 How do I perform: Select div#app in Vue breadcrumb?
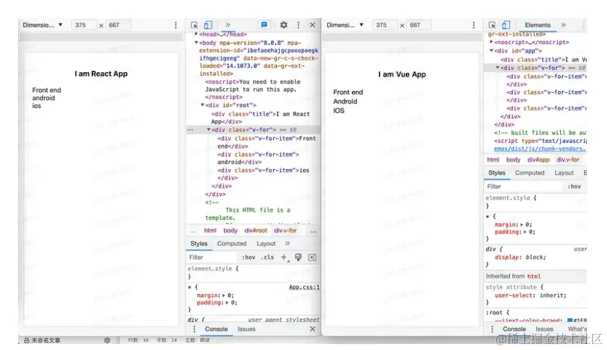(539, 160)
